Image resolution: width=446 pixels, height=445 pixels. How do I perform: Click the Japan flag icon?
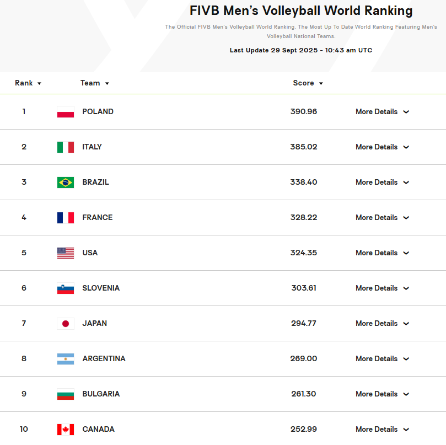click(x=65, y=324)
